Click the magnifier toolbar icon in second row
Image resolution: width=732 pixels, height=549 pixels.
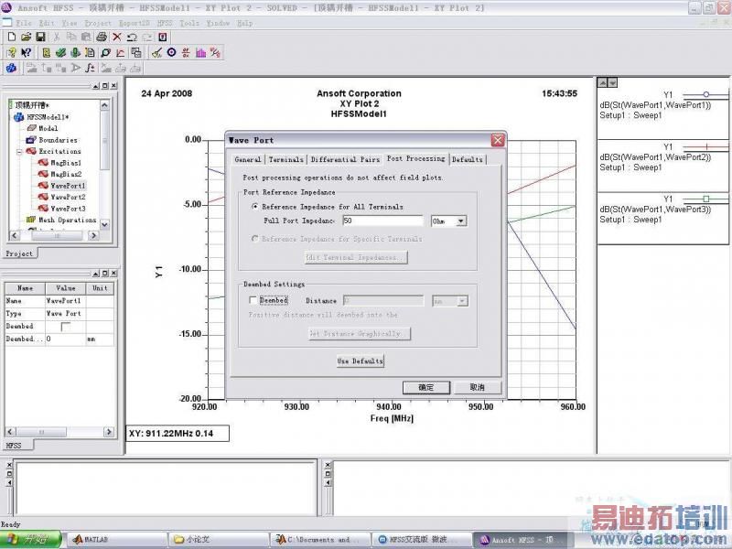coord(105,53)
